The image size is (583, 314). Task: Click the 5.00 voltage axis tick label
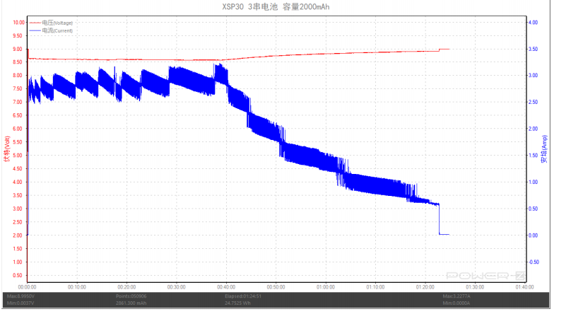18,156
